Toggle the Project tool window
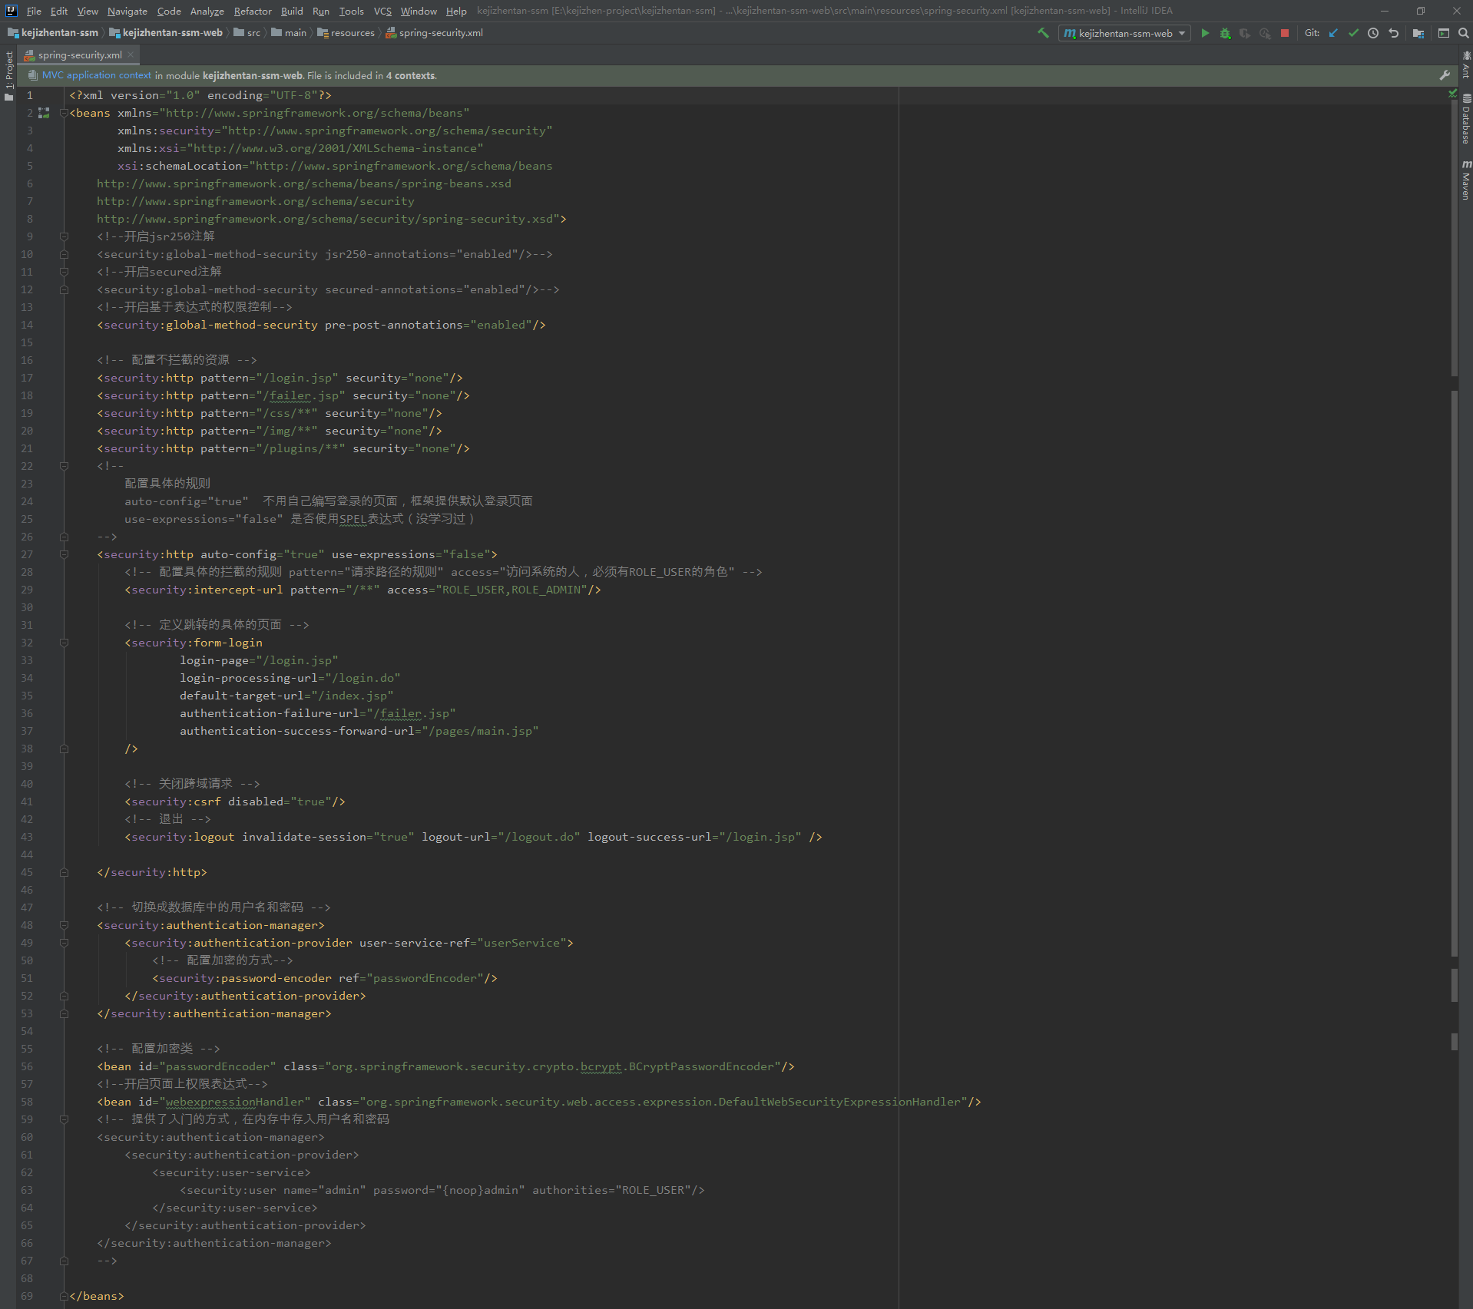1473x1309 pixels. pos(8,75)
